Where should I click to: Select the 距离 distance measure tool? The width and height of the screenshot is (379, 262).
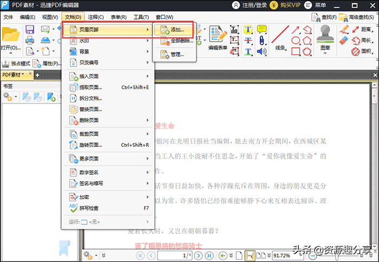pyautogui.click(x=362, y=29)
